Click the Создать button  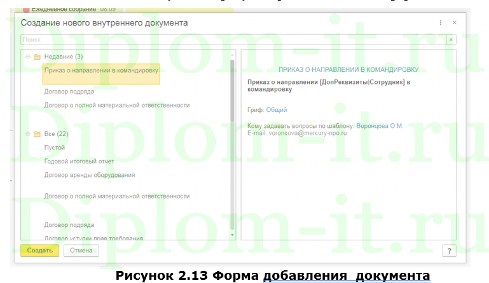point(39,251)
